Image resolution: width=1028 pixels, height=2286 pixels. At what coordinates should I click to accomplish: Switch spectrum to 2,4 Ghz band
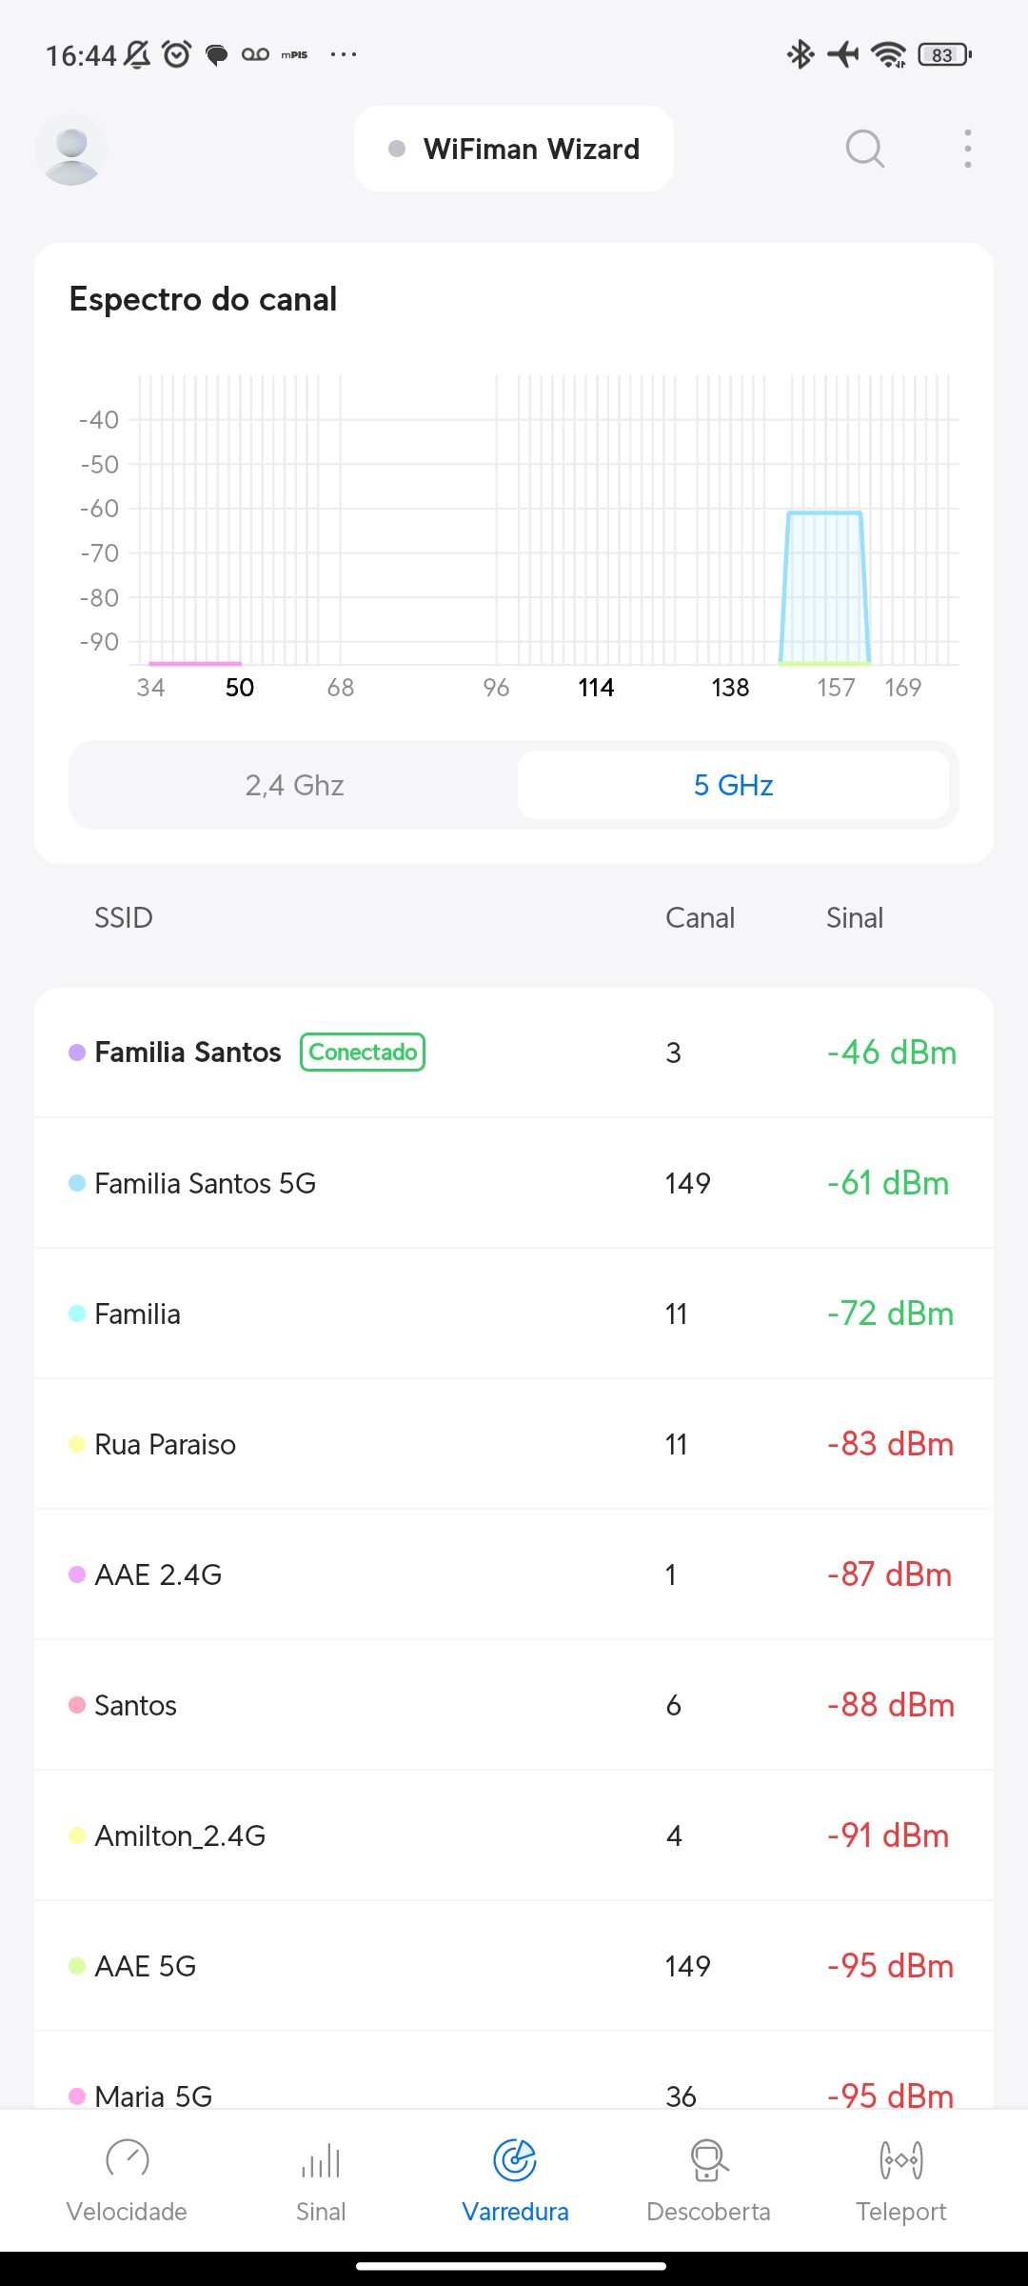point(294,785)
